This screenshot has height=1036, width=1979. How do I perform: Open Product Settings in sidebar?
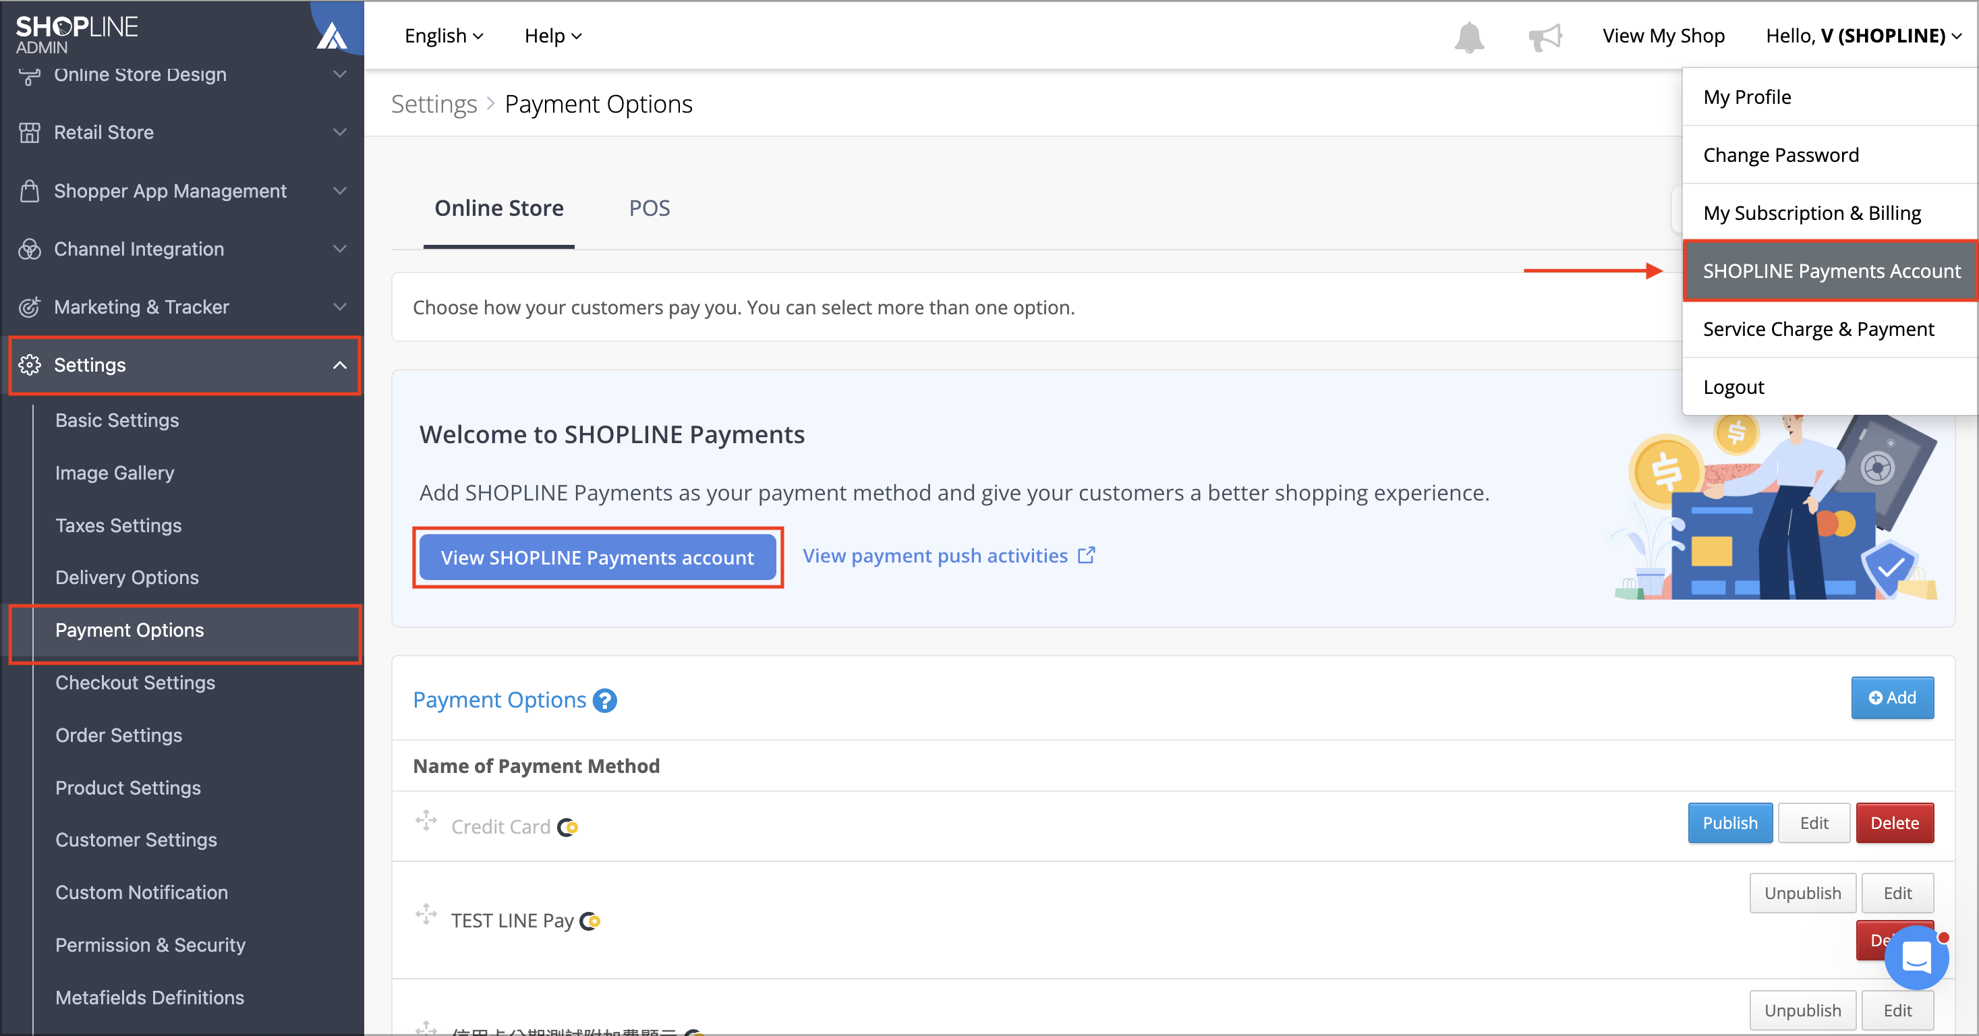coord(127,788)
